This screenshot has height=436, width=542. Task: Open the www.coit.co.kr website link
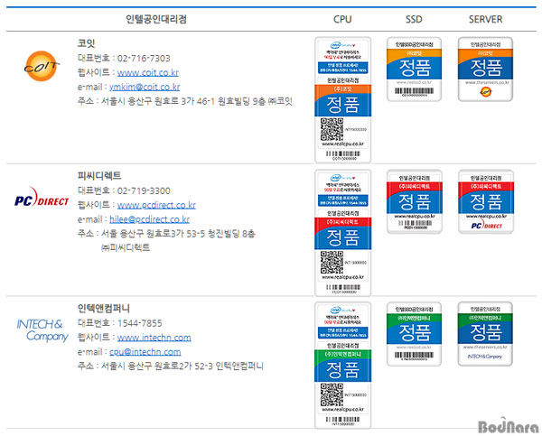[147, 72]
